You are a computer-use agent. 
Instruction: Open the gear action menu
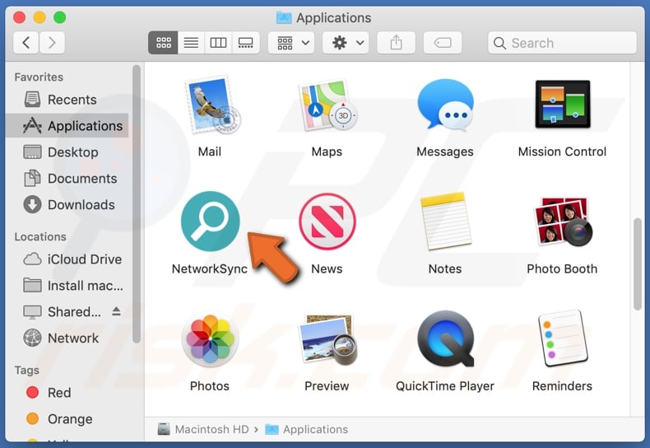(346, 43)
